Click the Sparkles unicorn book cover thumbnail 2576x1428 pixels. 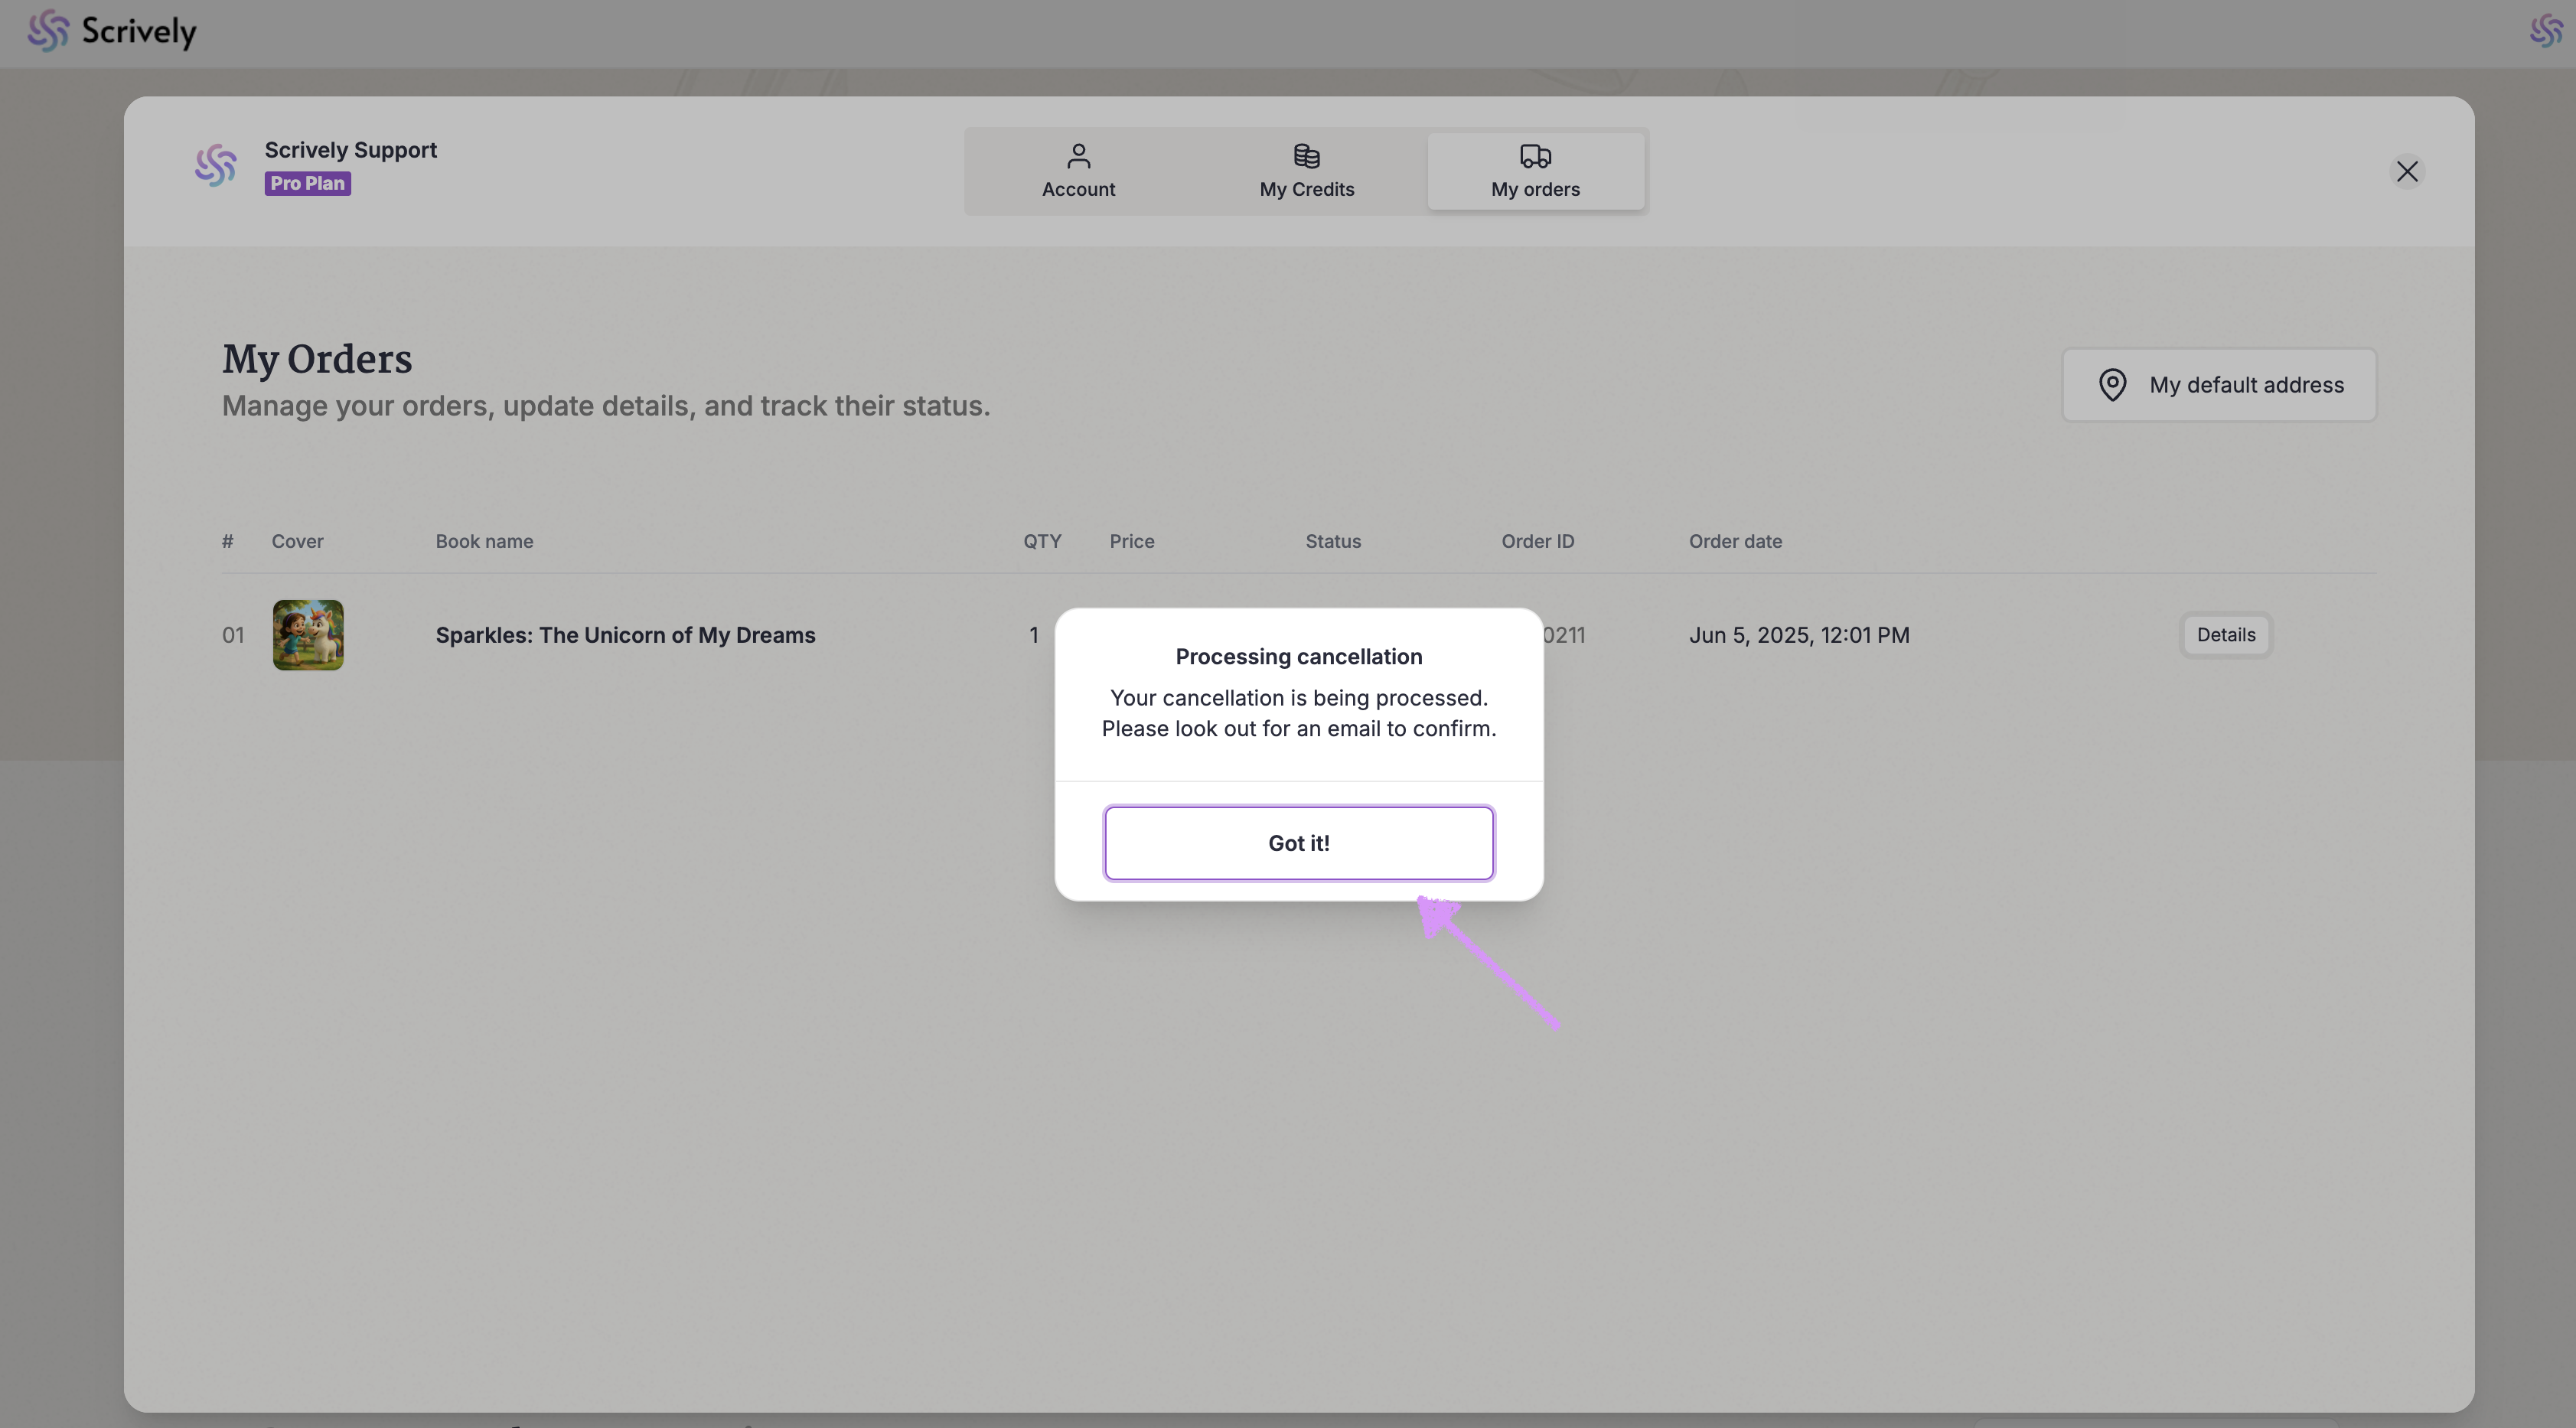[308, 635]
